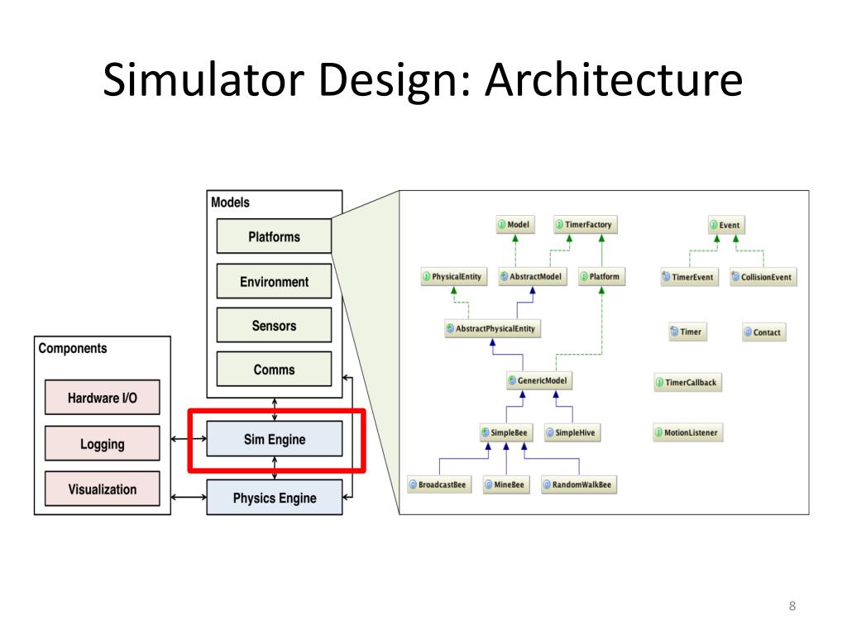Click the SimpleHive class icon
847x635 pixels.
coord(550,432)
